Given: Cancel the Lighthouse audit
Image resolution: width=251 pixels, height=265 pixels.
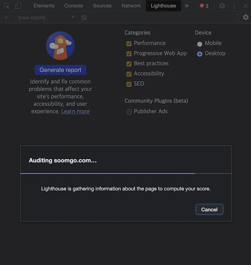Looking at the screenshot, I should (209, 209).
